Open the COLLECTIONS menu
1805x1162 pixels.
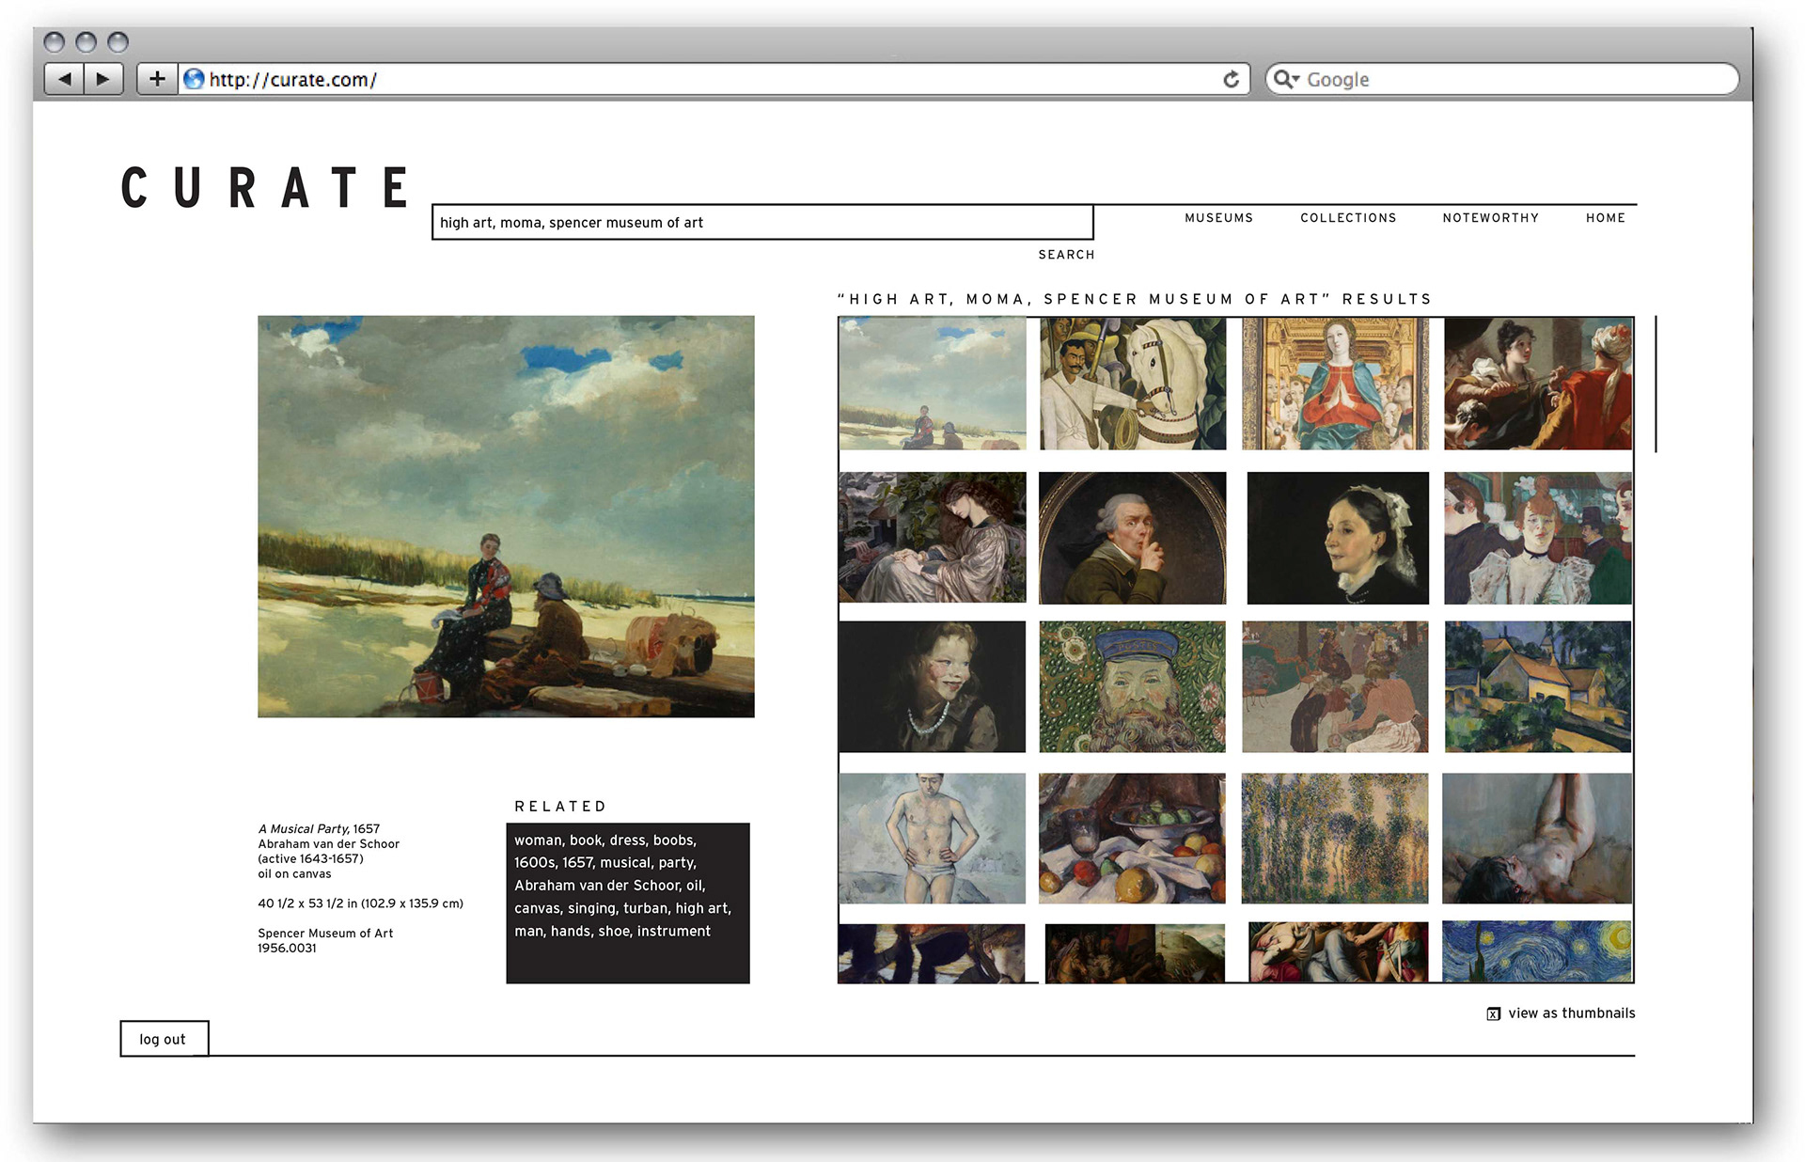[x=1348, y=218]
